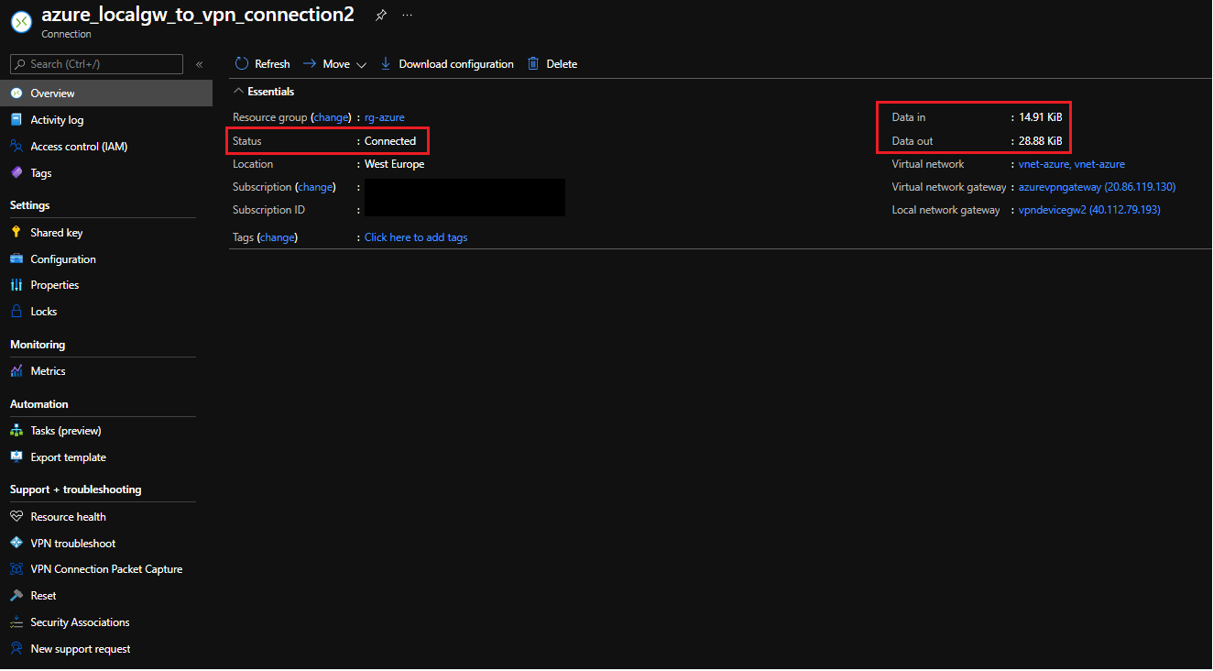Click the Move arrow icon
The height and width of the screenshot is (671, 1213).
coord(310,64)
